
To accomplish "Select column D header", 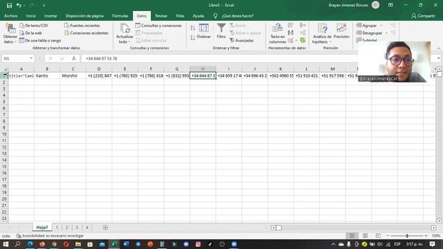I will pyautogui.click(x=99, y=69).
